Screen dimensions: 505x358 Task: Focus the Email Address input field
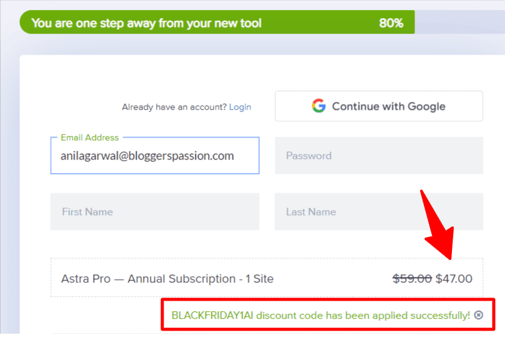click(155, 156)
